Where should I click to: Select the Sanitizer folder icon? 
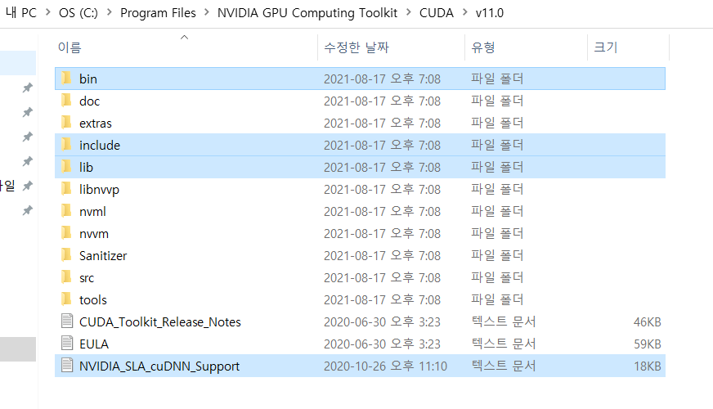[66, 255]
